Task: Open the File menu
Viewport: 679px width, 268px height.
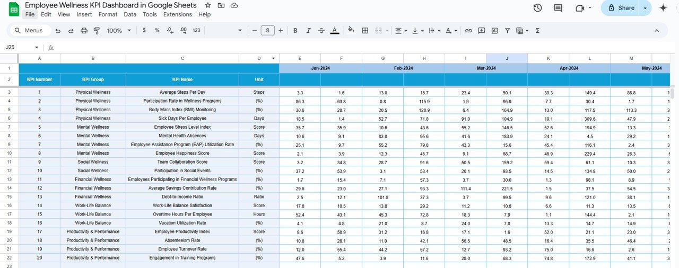Action: (30, 14)
